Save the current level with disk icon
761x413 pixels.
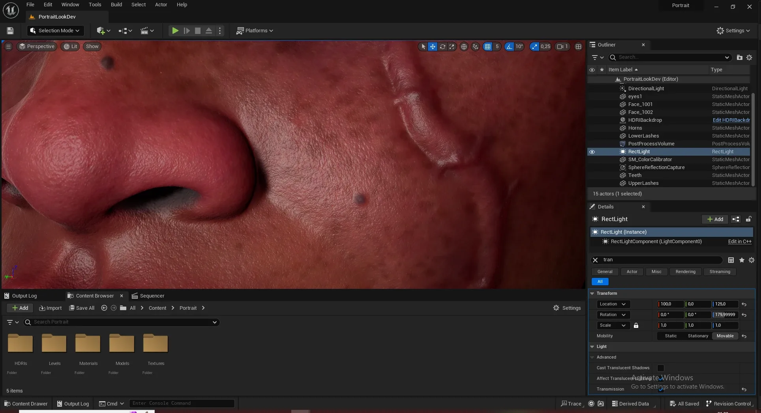coord(10,30)
